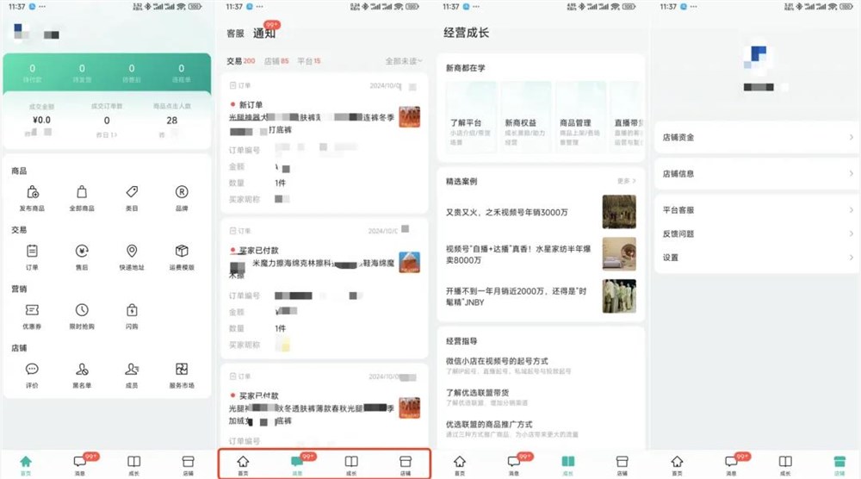
Task: Open 快递地址 location pin icon
Action: [132, 251]
